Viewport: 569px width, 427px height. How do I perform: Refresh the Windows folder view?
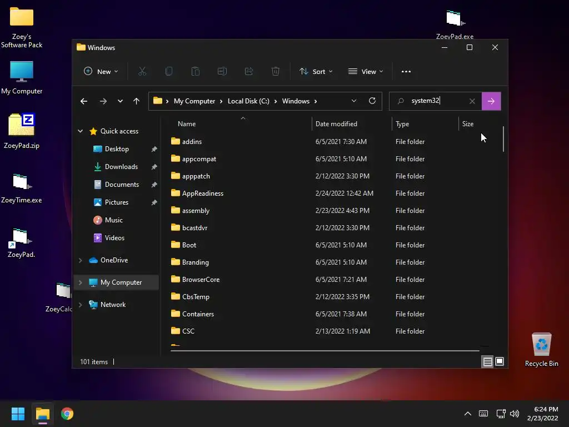pyautogui.click(x=372, y=101)
